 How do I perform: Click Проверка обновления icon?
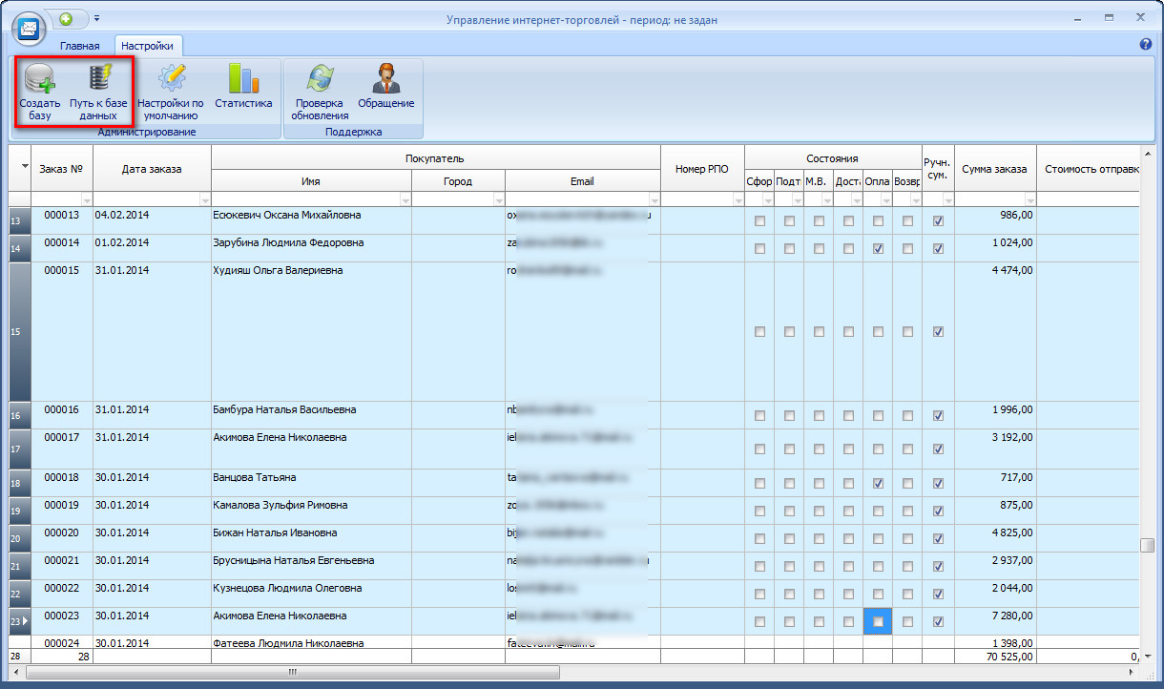click(320, 80)
